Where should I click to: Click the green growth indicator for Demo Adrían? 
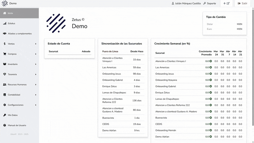click(x=211, y=137)
